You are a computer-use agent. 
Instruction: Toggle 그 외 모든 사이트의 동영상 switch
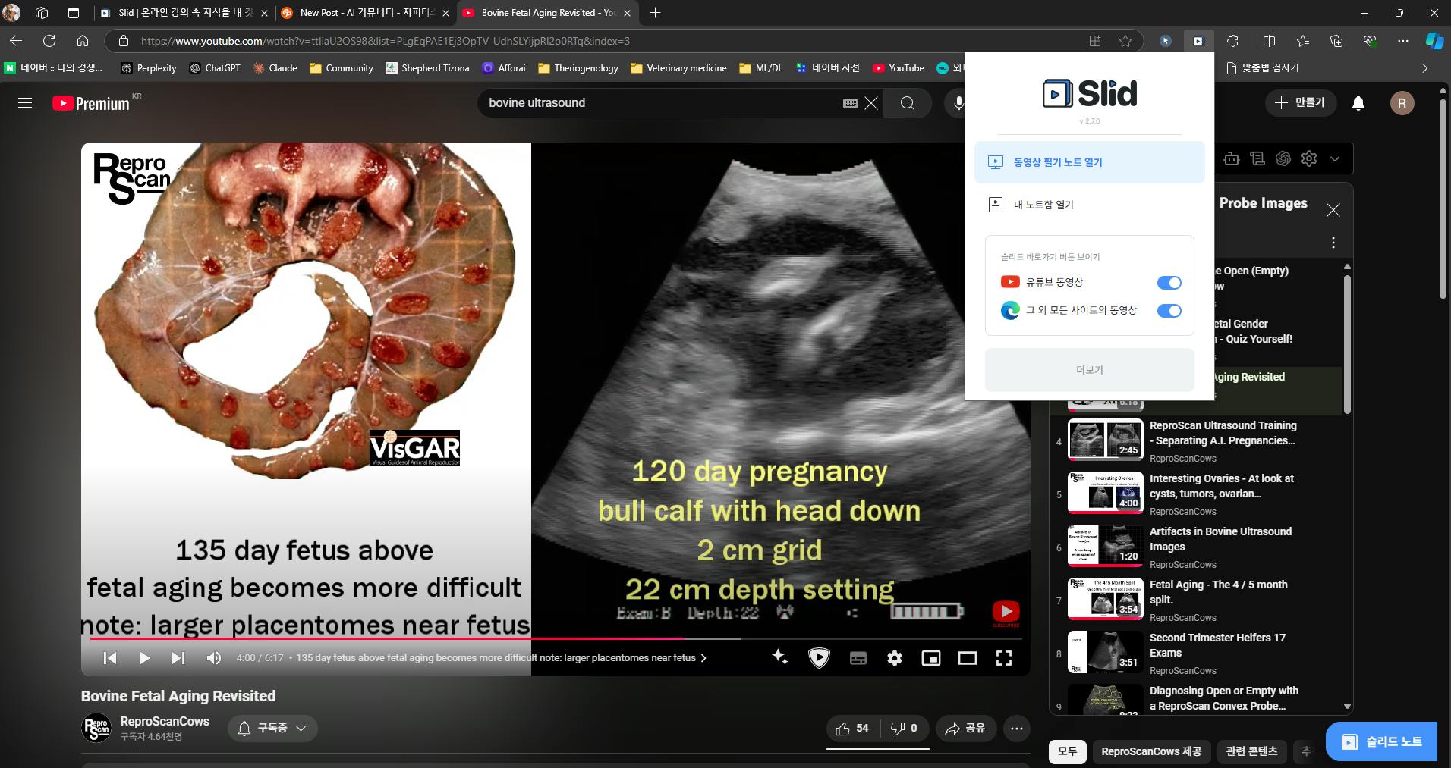(1169, 311)
